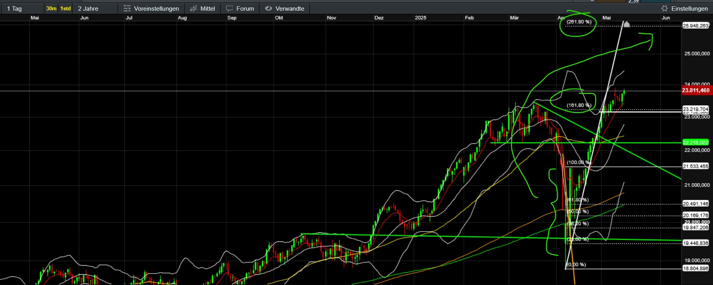Image resolution: width=713 pixels, height=285 pixels.
Task: Click the Feb label on time axis
Action: [x=469, y=18]
